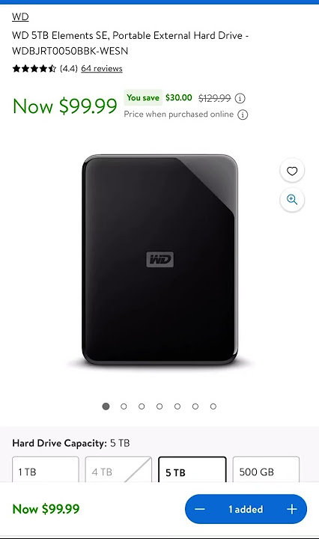Open the 64 reviews link
Screen dimensions: 319x539
point(102,69)
